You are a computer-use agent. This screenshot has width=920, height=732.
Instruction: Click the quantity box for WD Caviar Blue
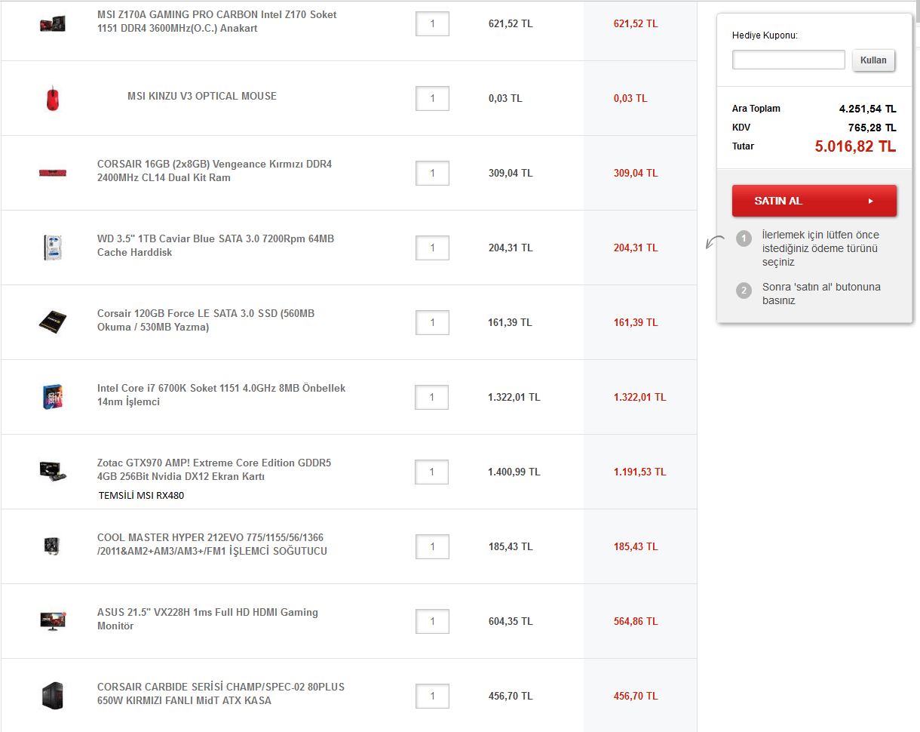432,248
